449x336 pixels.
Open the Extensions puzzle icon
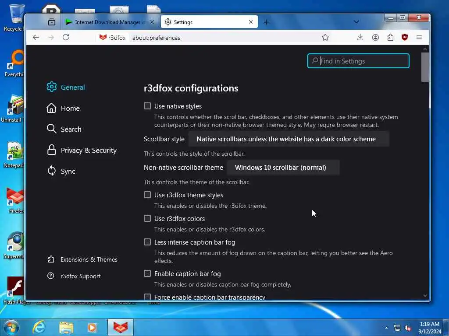(x=390, y=38)
